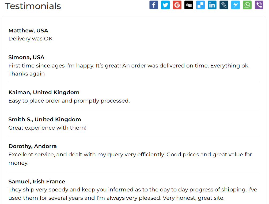The image size is (269, 204).
Task: Select the "Simona, USA" reviewer name
Action: tap(26, 57)
